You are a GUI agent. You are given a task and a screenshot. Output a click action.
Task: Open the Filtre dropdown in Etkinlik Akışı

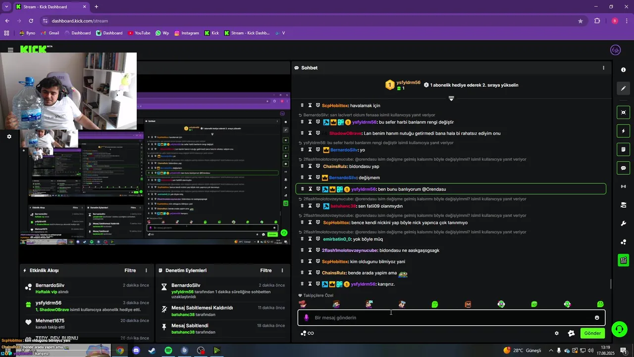(x=130, y=271)
